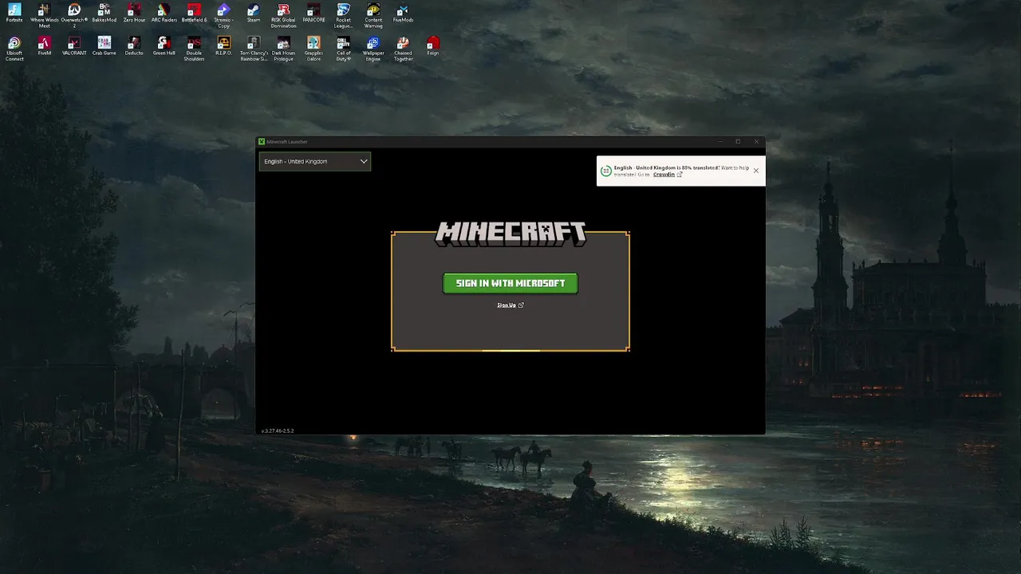The height and width of the screenshot is (574, 1021).
Task: Select the FiveMods desktop icon
Action: click(x=403, y=13)
